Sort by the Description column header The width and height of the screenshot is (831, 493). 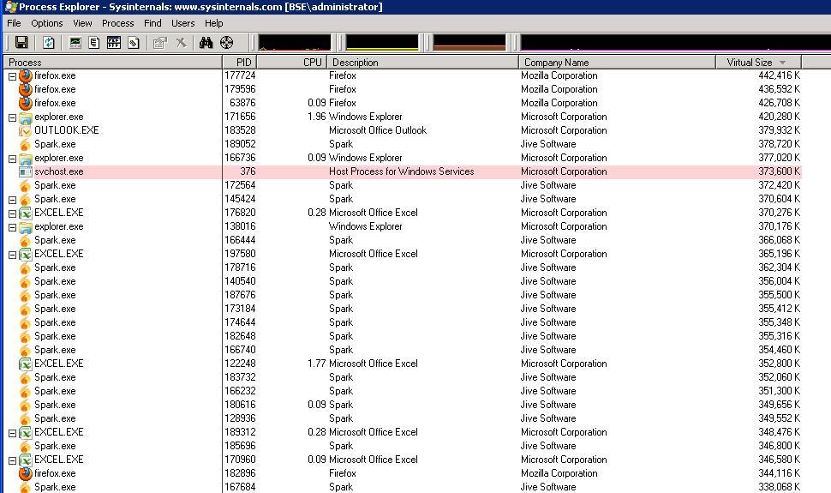[x=422, y=62]
